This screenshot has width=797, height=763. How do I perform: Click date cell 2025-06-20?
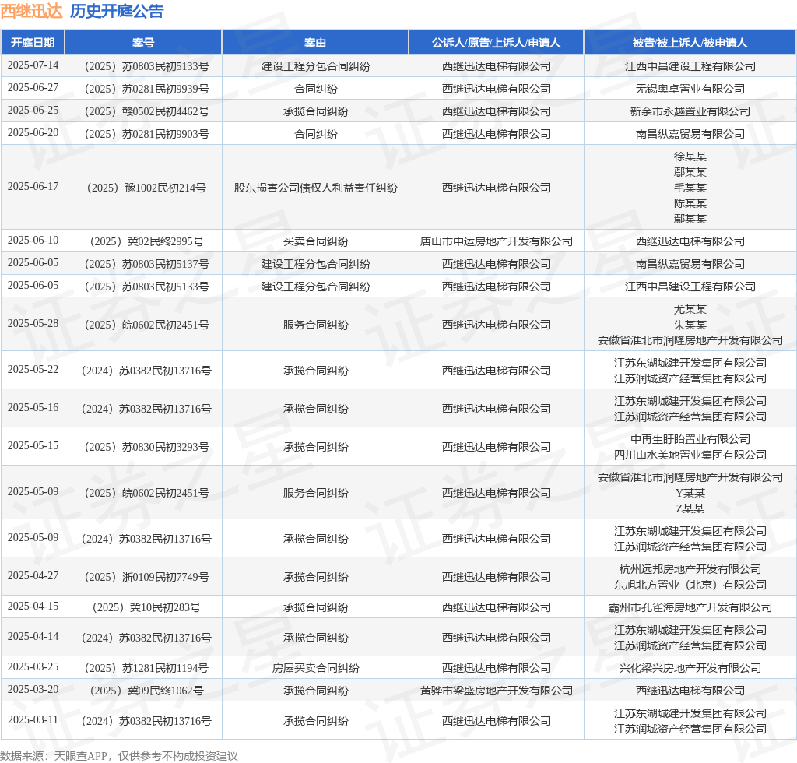click(33, 132)
